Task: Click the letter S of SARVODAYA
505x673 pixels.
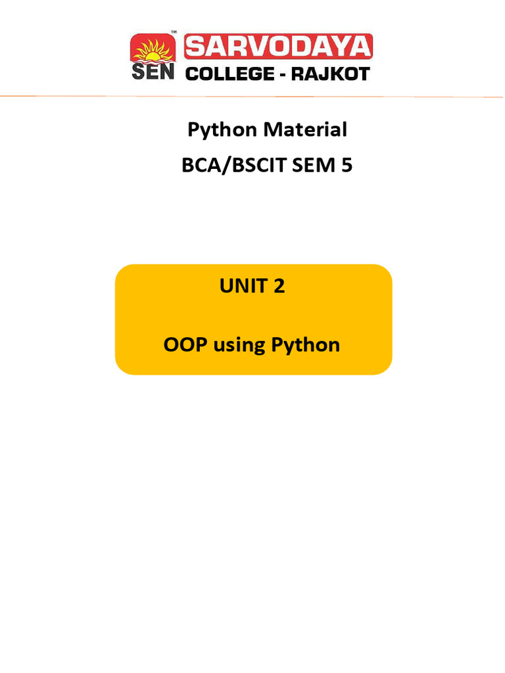Action: (x=195, y=47)
